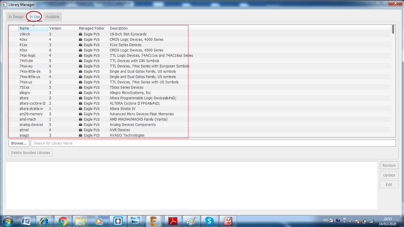Select the In Use tab
Viewport: 404px width, 227px height.
tap(35, 17)
